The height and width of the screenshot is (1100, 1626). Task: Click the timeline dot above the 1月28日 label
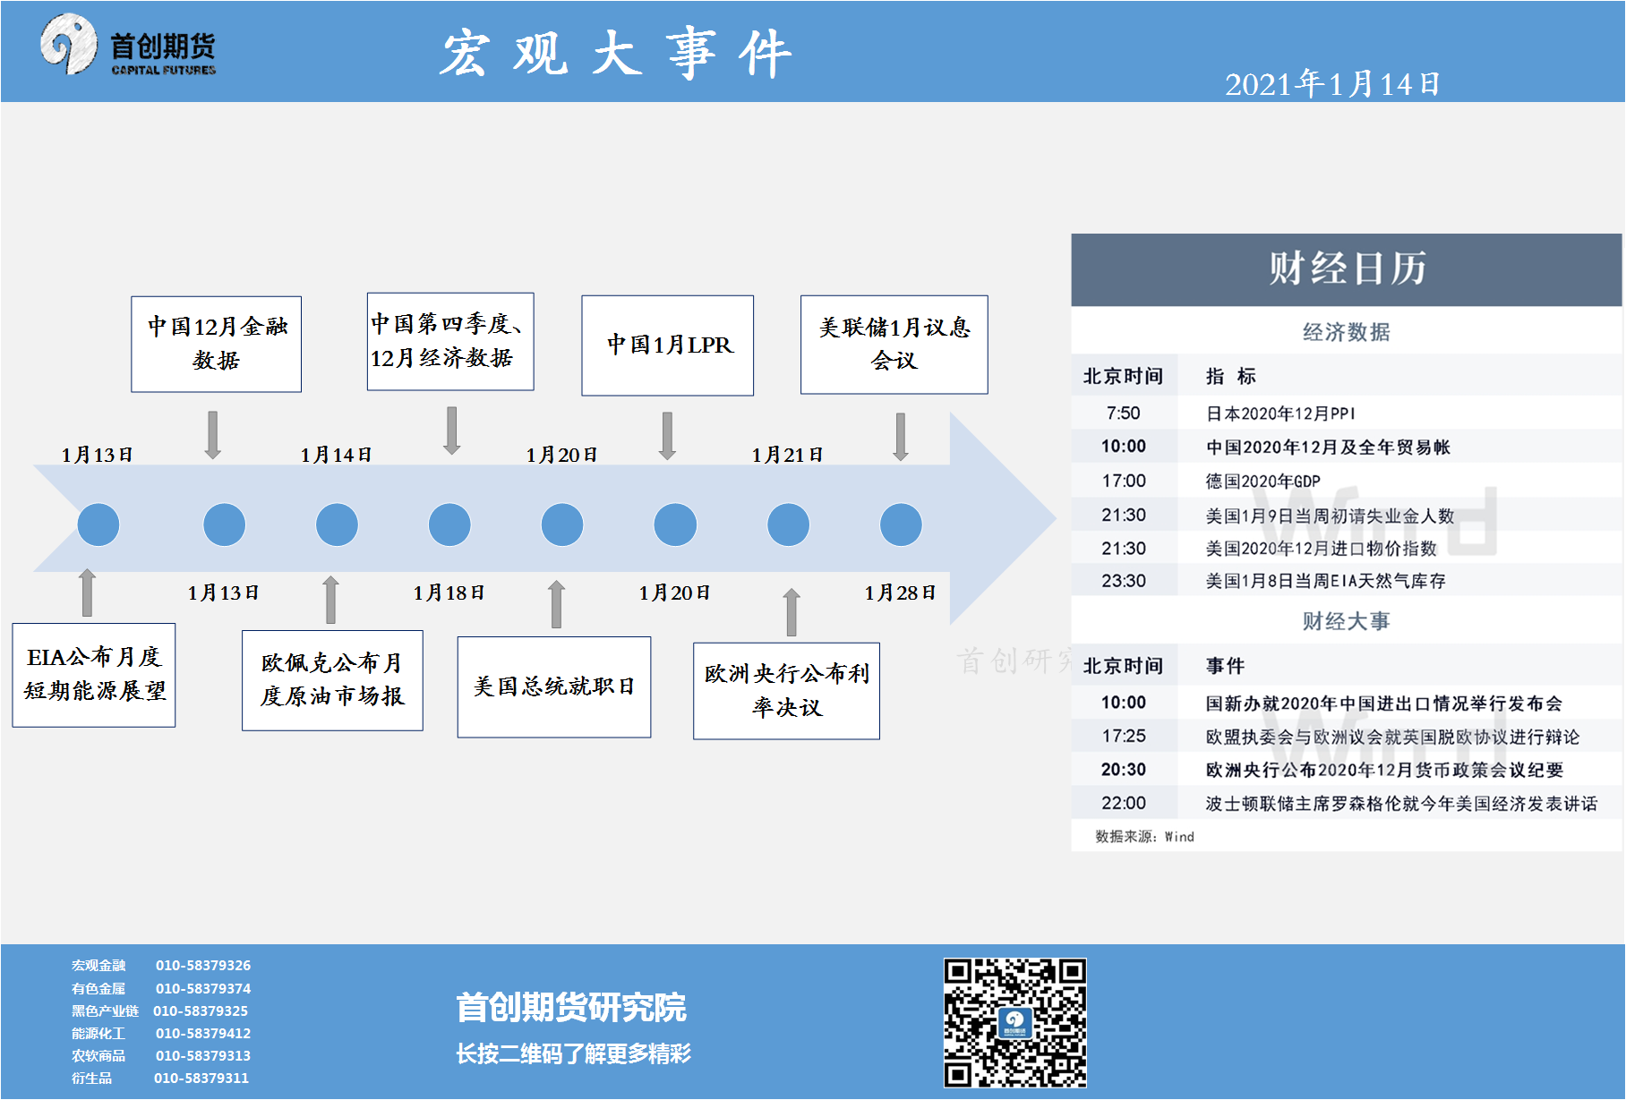[x=901, y=524]
